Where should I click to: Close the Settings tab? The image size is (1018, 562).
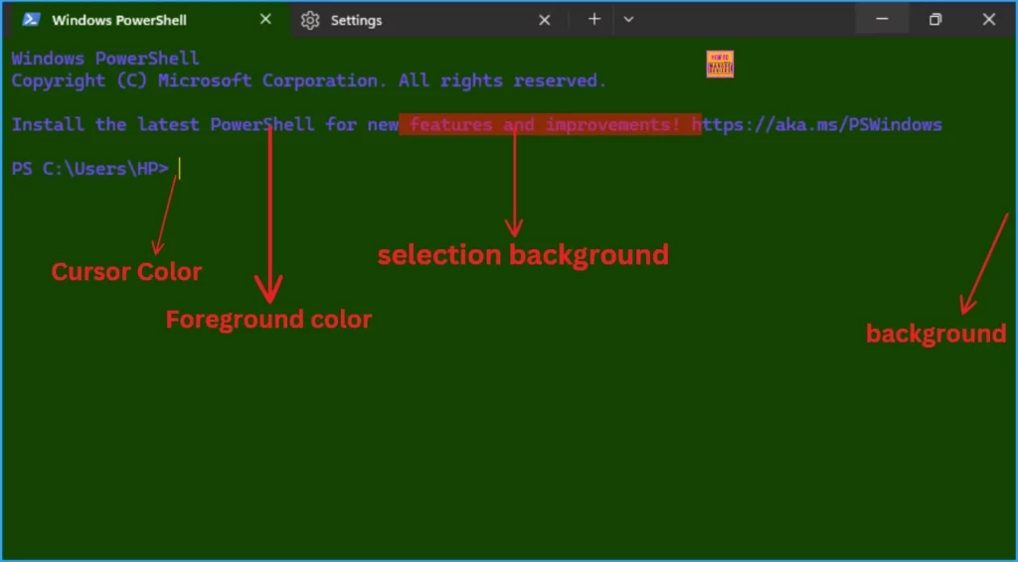pyautogui.click(x=545, y=20)
